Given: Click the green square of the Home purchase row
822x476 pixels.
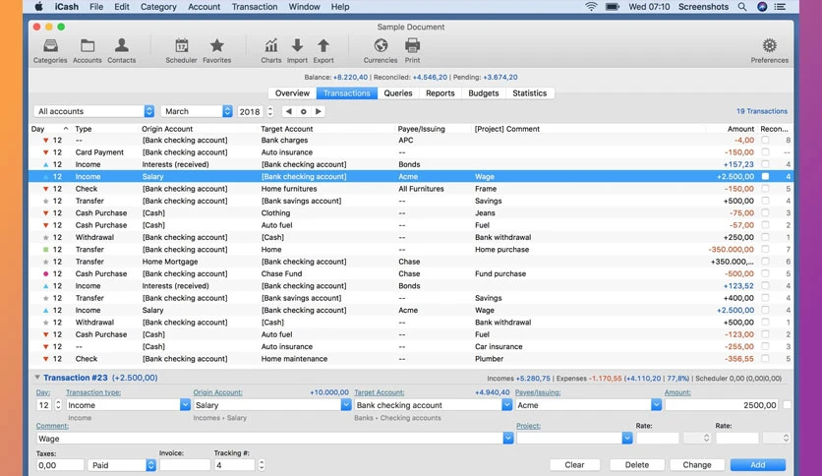Looking at the screenshot, I should pyautogui.click(x=45, y=250).
